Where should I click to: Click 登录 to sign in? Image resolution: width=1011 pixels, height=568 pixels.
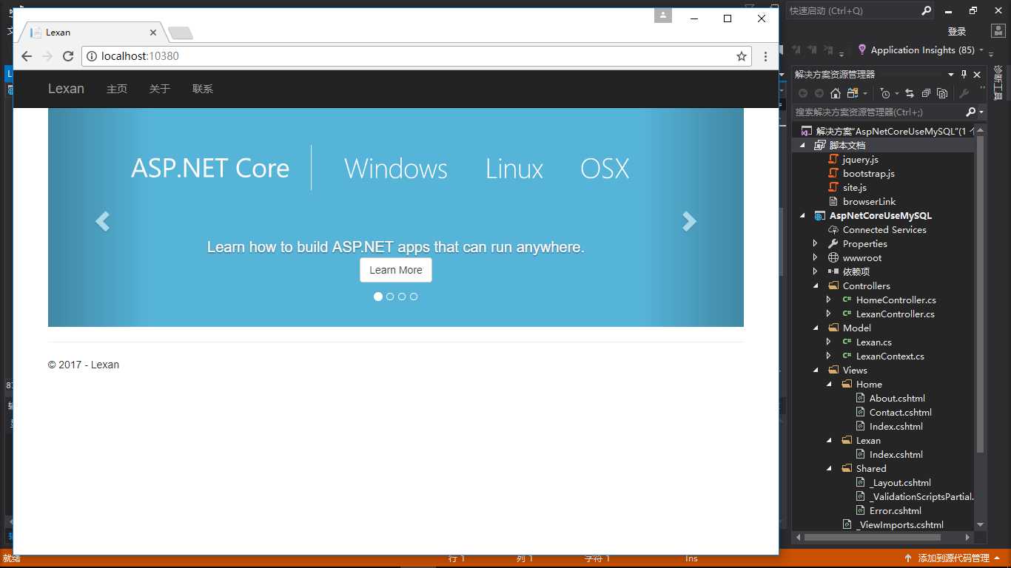pos(957,32)
